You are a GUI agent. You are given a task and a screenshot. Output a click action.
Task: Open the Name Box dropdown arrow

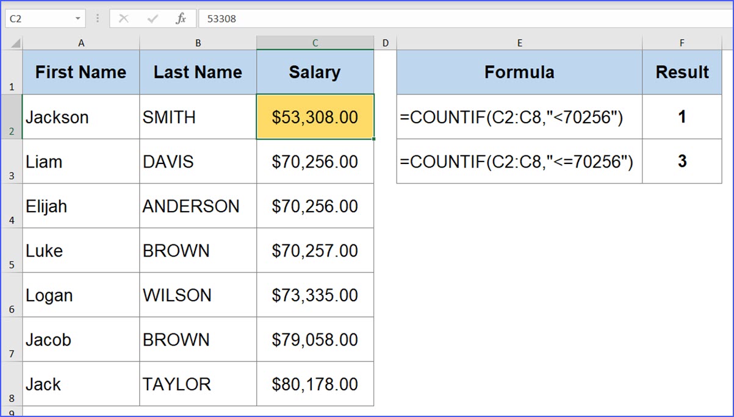click(x=77, y=18)
